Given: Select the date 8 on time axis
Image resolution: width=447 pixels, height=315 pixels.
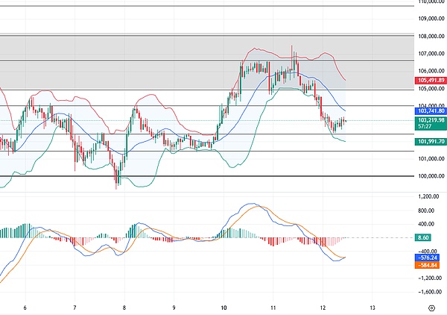Looking at the screenshot, I should pos(124,307).
